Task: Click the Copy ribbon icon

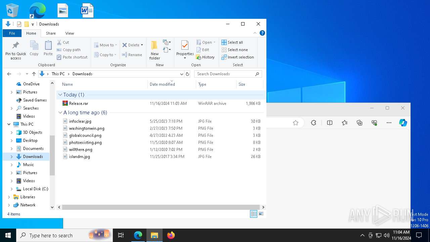Action: pyautogui.click(x=34, y=48)
